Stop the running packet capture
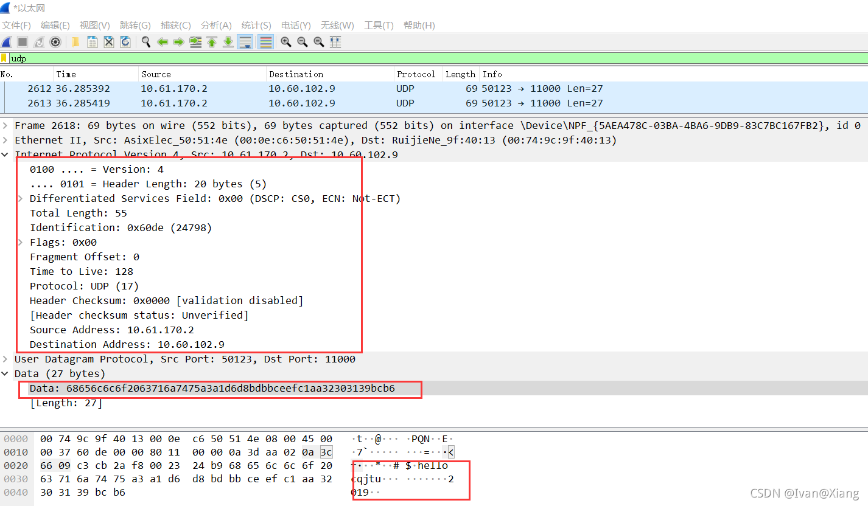 tap(23, 42)
